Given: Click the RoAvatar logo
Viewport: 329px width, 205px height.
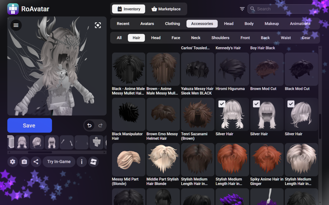Looking at the screenshot, I should tap(13, 9).
